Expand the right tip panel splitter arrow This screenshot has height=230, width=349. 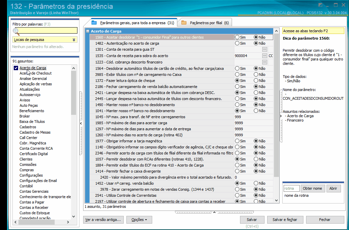(x=281, y=116)
